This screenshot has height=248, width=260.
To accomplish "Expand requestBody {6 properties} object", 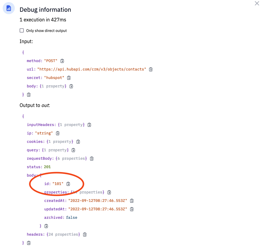I will tap(71, 159).
